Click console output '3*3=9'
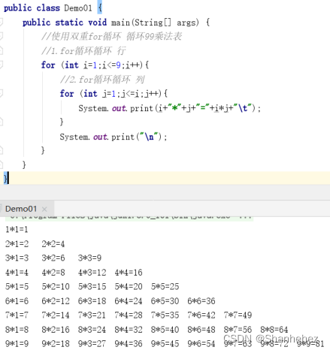The height and width of the screenshot is (350, 330). coord(89,258)
